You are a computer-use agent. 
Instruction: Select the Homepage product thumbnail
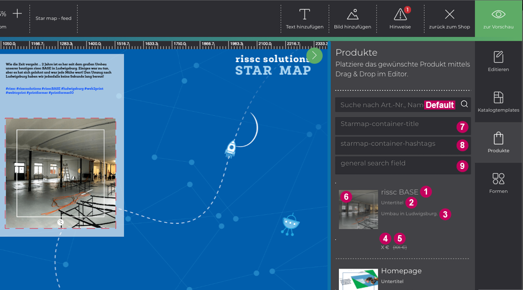point(358,279)
